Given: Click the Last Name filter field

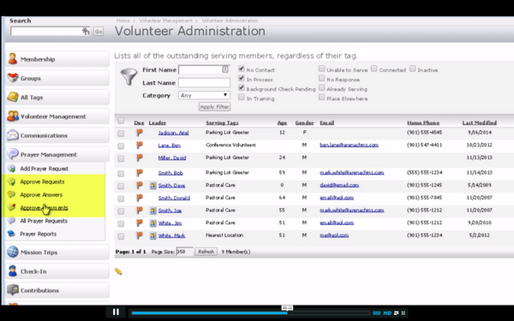Looking at the screenshot, I should click(204, 82).
